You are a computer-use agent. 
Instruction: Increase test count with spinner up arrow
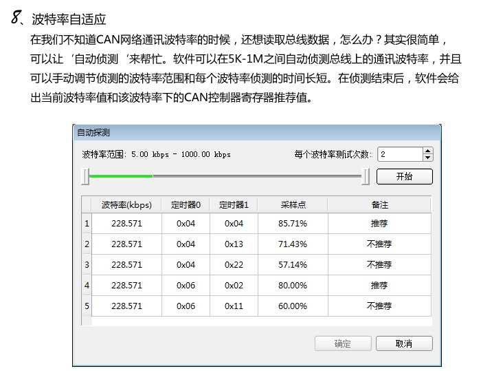[428, 151]
